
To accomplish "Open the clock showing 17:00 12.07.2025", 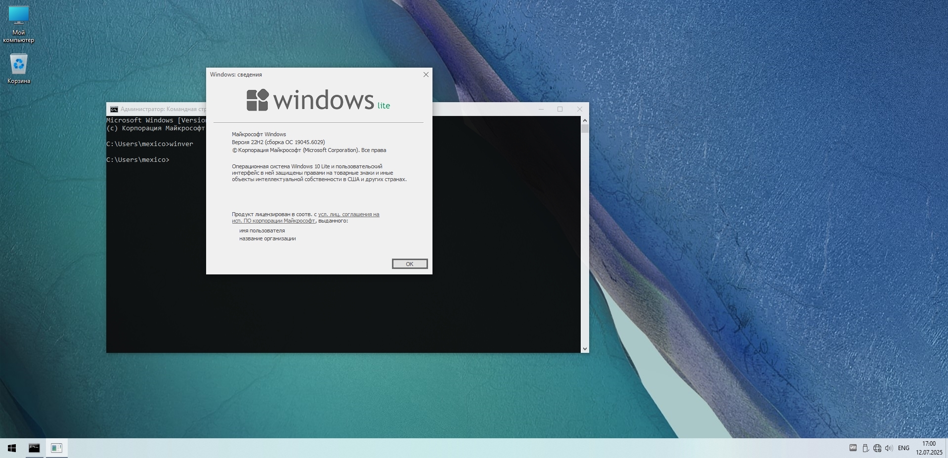I will [929, 448].
